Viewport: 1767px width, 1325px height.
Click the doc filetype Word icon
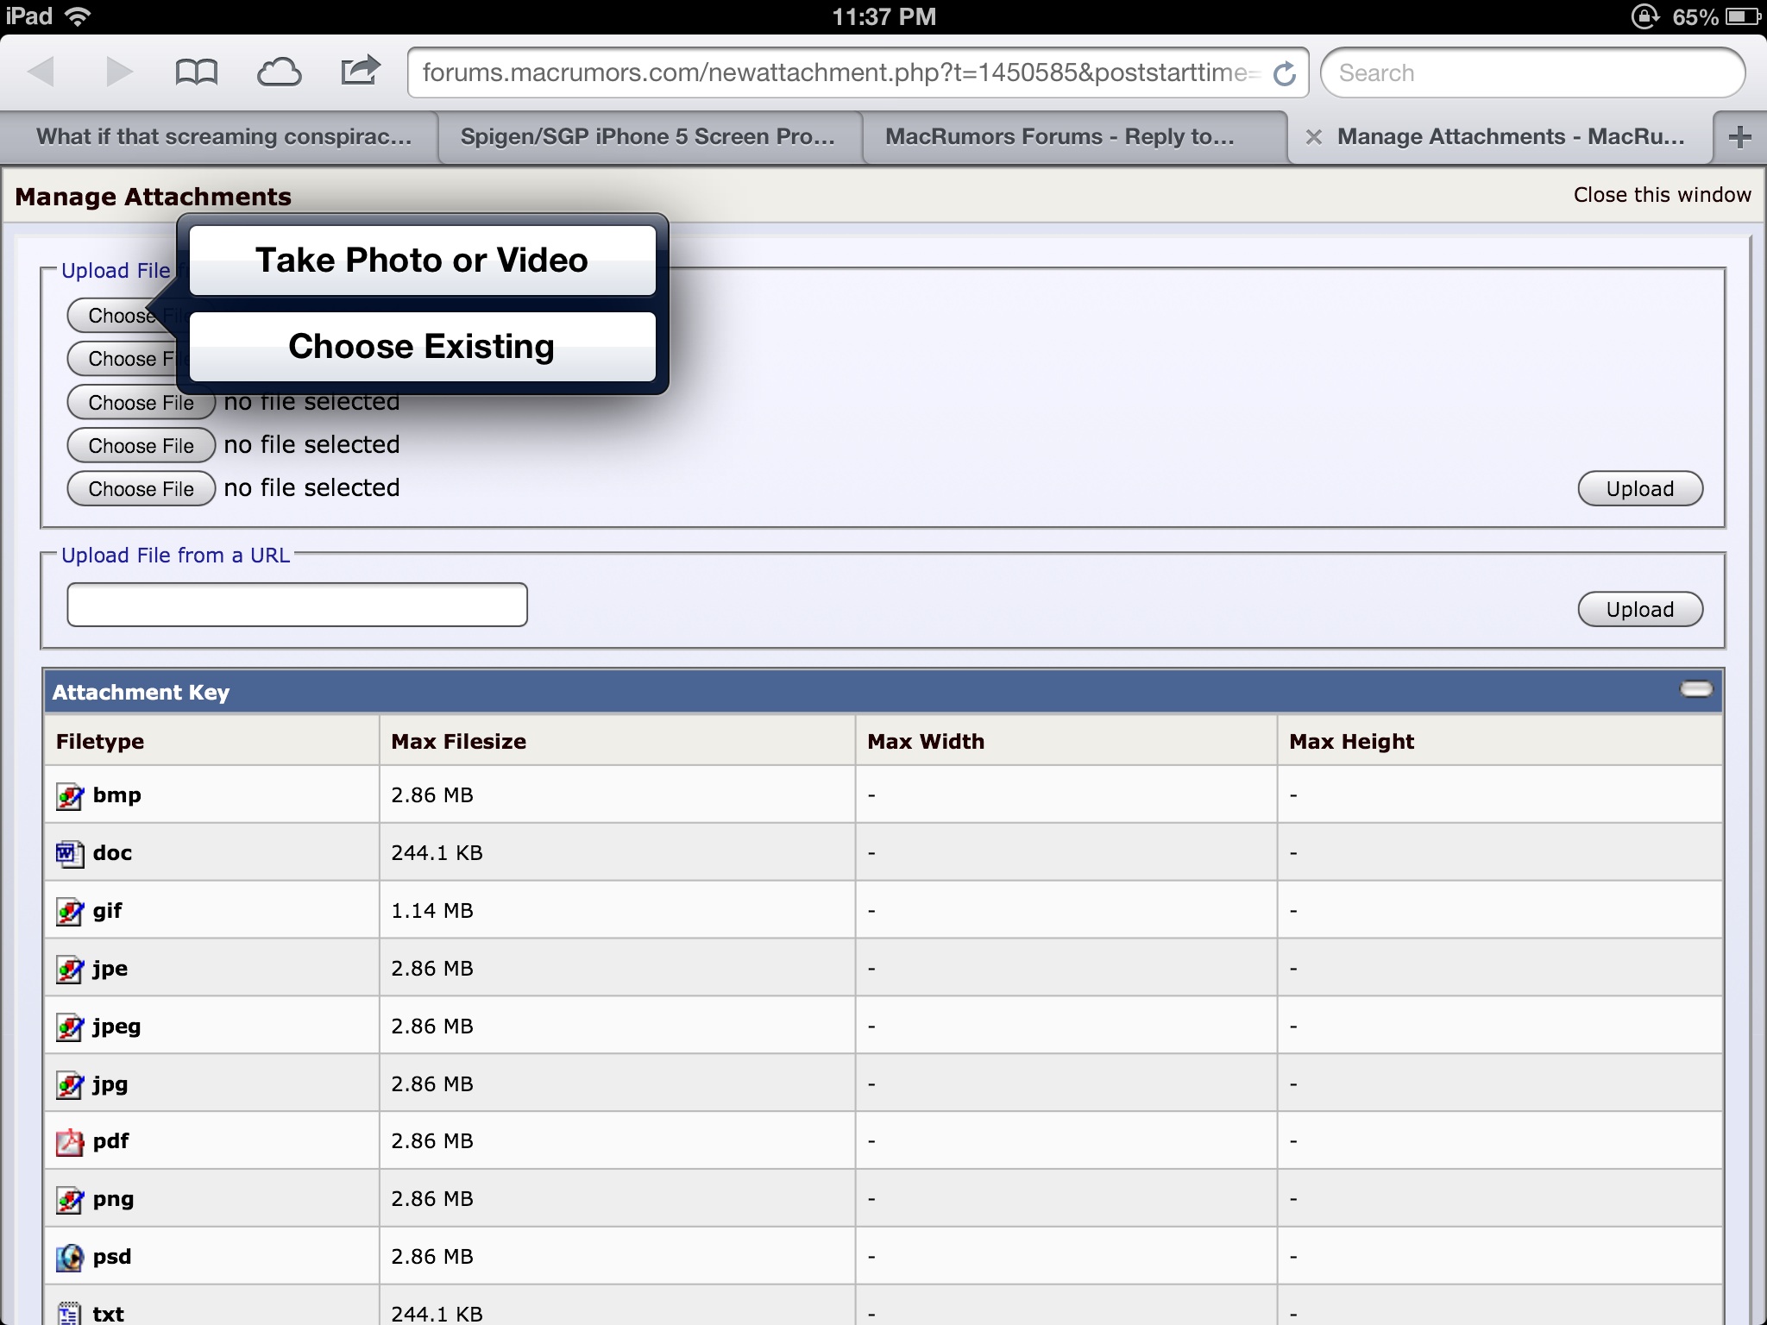coord(70,854)
